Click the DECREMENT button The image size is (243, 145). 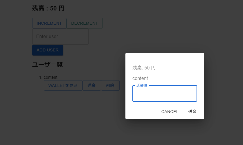click(x=84, y=23)
